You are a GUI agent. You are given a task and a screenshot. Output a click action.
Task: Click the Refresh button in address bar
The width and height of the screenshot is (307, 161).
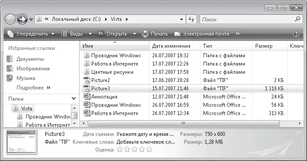click(191, 19)
